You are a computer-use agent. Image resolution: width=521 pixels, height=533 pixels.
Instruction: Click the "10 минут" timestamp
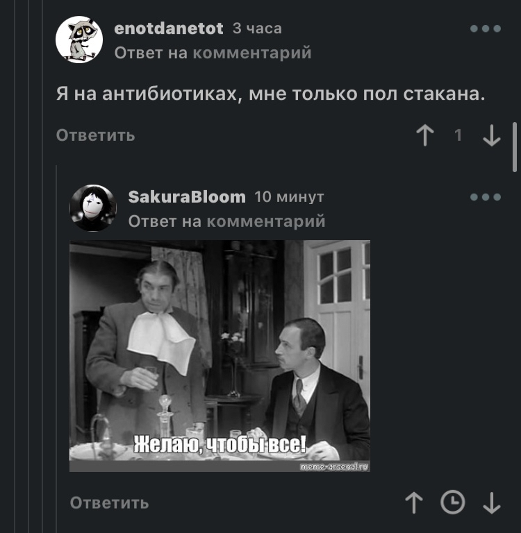(289, 197)
